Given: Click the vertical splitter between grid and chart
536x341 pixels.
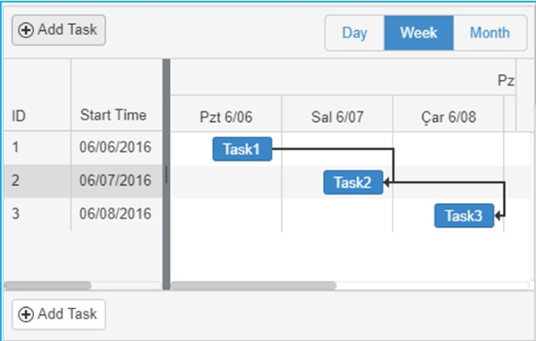Looking at the screenshot, I should click(x=166, y=175).
